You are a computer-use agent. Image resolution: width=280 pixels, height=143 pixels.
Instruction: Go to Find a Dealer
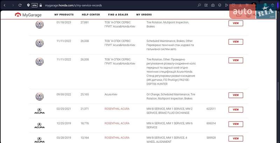point(118,15)
